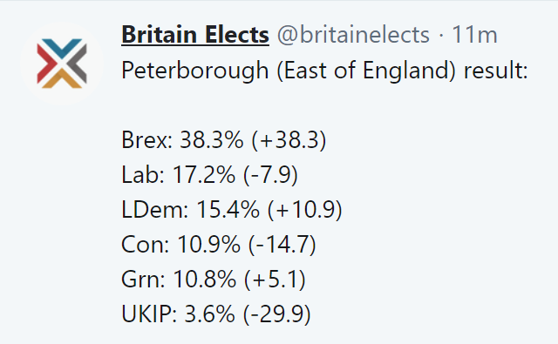Click the 'Con:' party label
This screenshot has height=344, width=558.
pos(146,244)
